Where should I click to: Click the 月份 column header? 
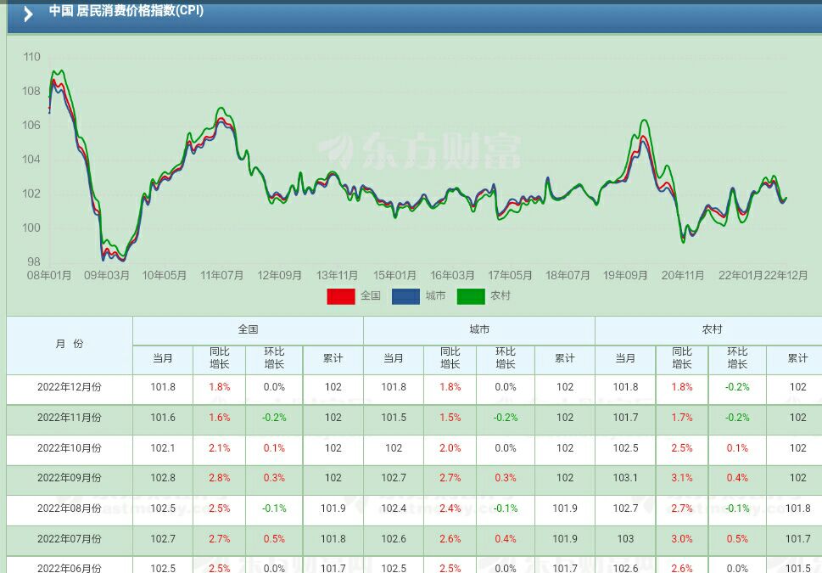pyautogui.click(x=69, y=343)
